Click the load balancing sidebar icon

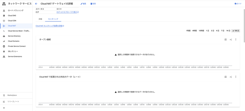coord(4,10)
